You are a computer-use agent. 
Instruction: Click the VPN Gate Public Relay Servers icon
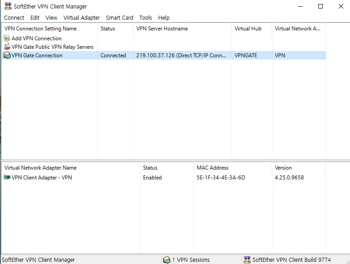pyautogui.click(x=7, y=47)
